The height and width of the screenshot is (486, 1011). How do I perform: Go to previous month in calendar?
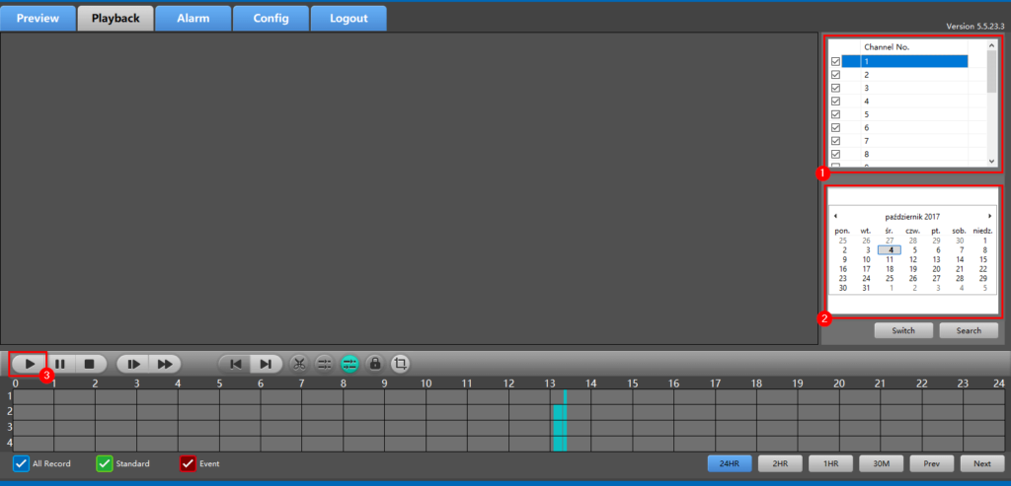[835, 216]
